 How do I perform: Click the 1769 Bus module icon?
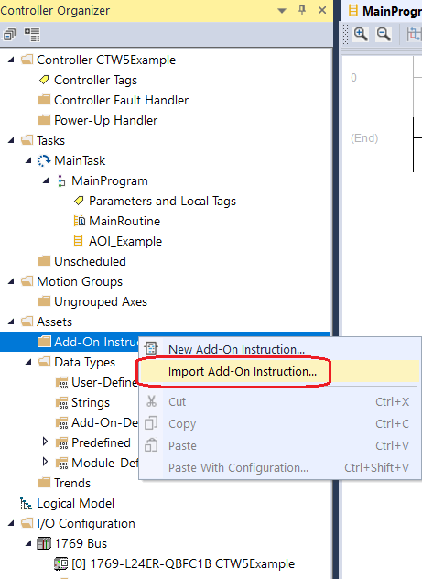[x=44, y=543]
